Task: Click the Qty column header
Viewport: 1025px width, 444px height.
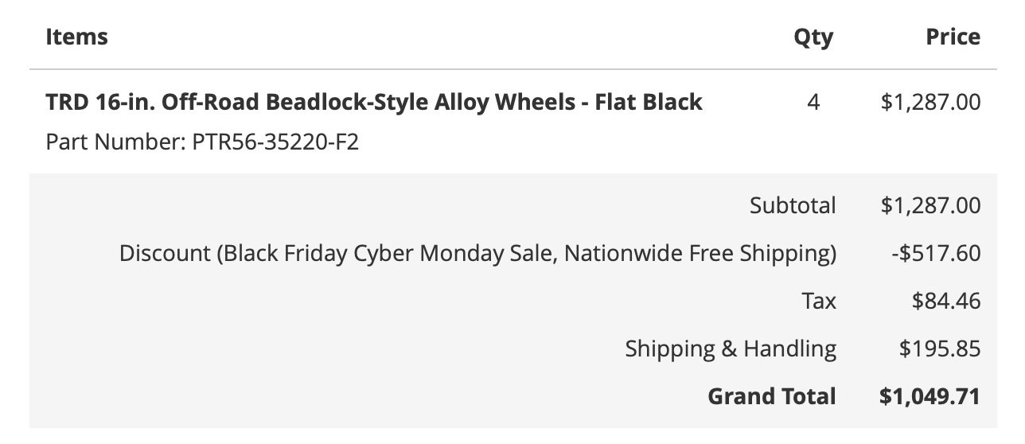Action: [x=813, y=37]
